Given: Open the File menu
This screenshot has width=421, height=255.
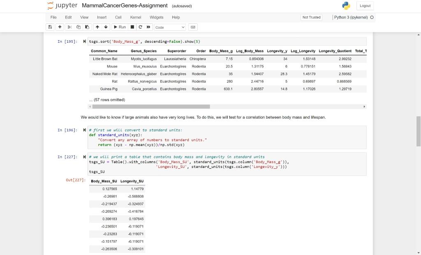Looking at the screenshot, I should tap(53, 17).
